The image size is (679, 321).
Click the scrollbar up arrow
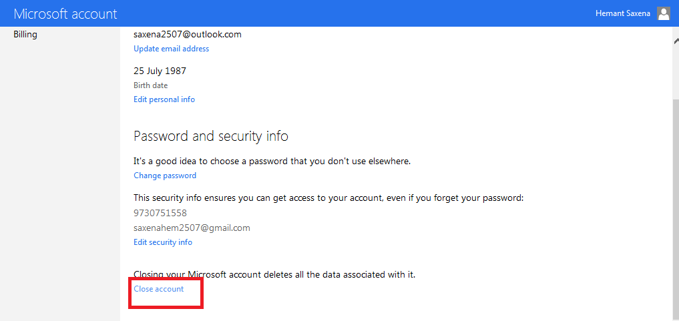[675, 40]
